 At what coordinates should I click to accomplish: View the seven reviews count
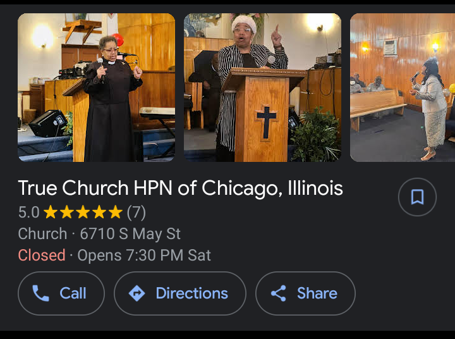(x=136, y=213)
